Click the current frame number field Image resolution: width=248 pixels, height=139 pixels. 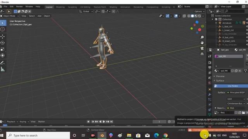pyautogui.click(x=159, y=122)
